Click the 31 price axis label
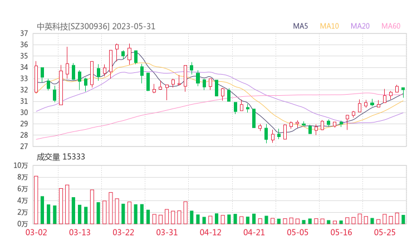 (24, 101)
